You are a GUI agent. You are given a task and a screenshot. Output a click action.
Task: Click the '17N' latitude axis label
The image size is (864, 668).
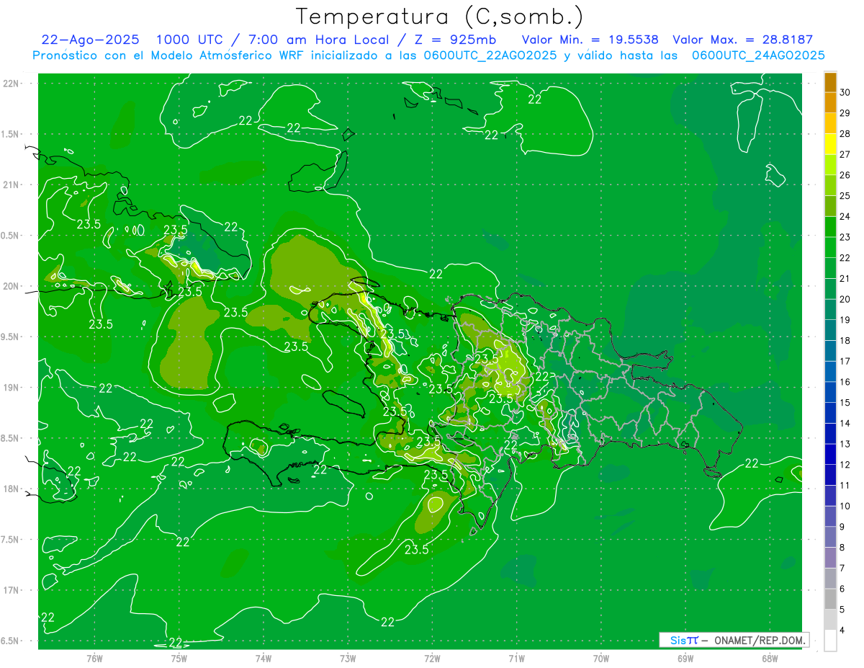pos(11,590)
